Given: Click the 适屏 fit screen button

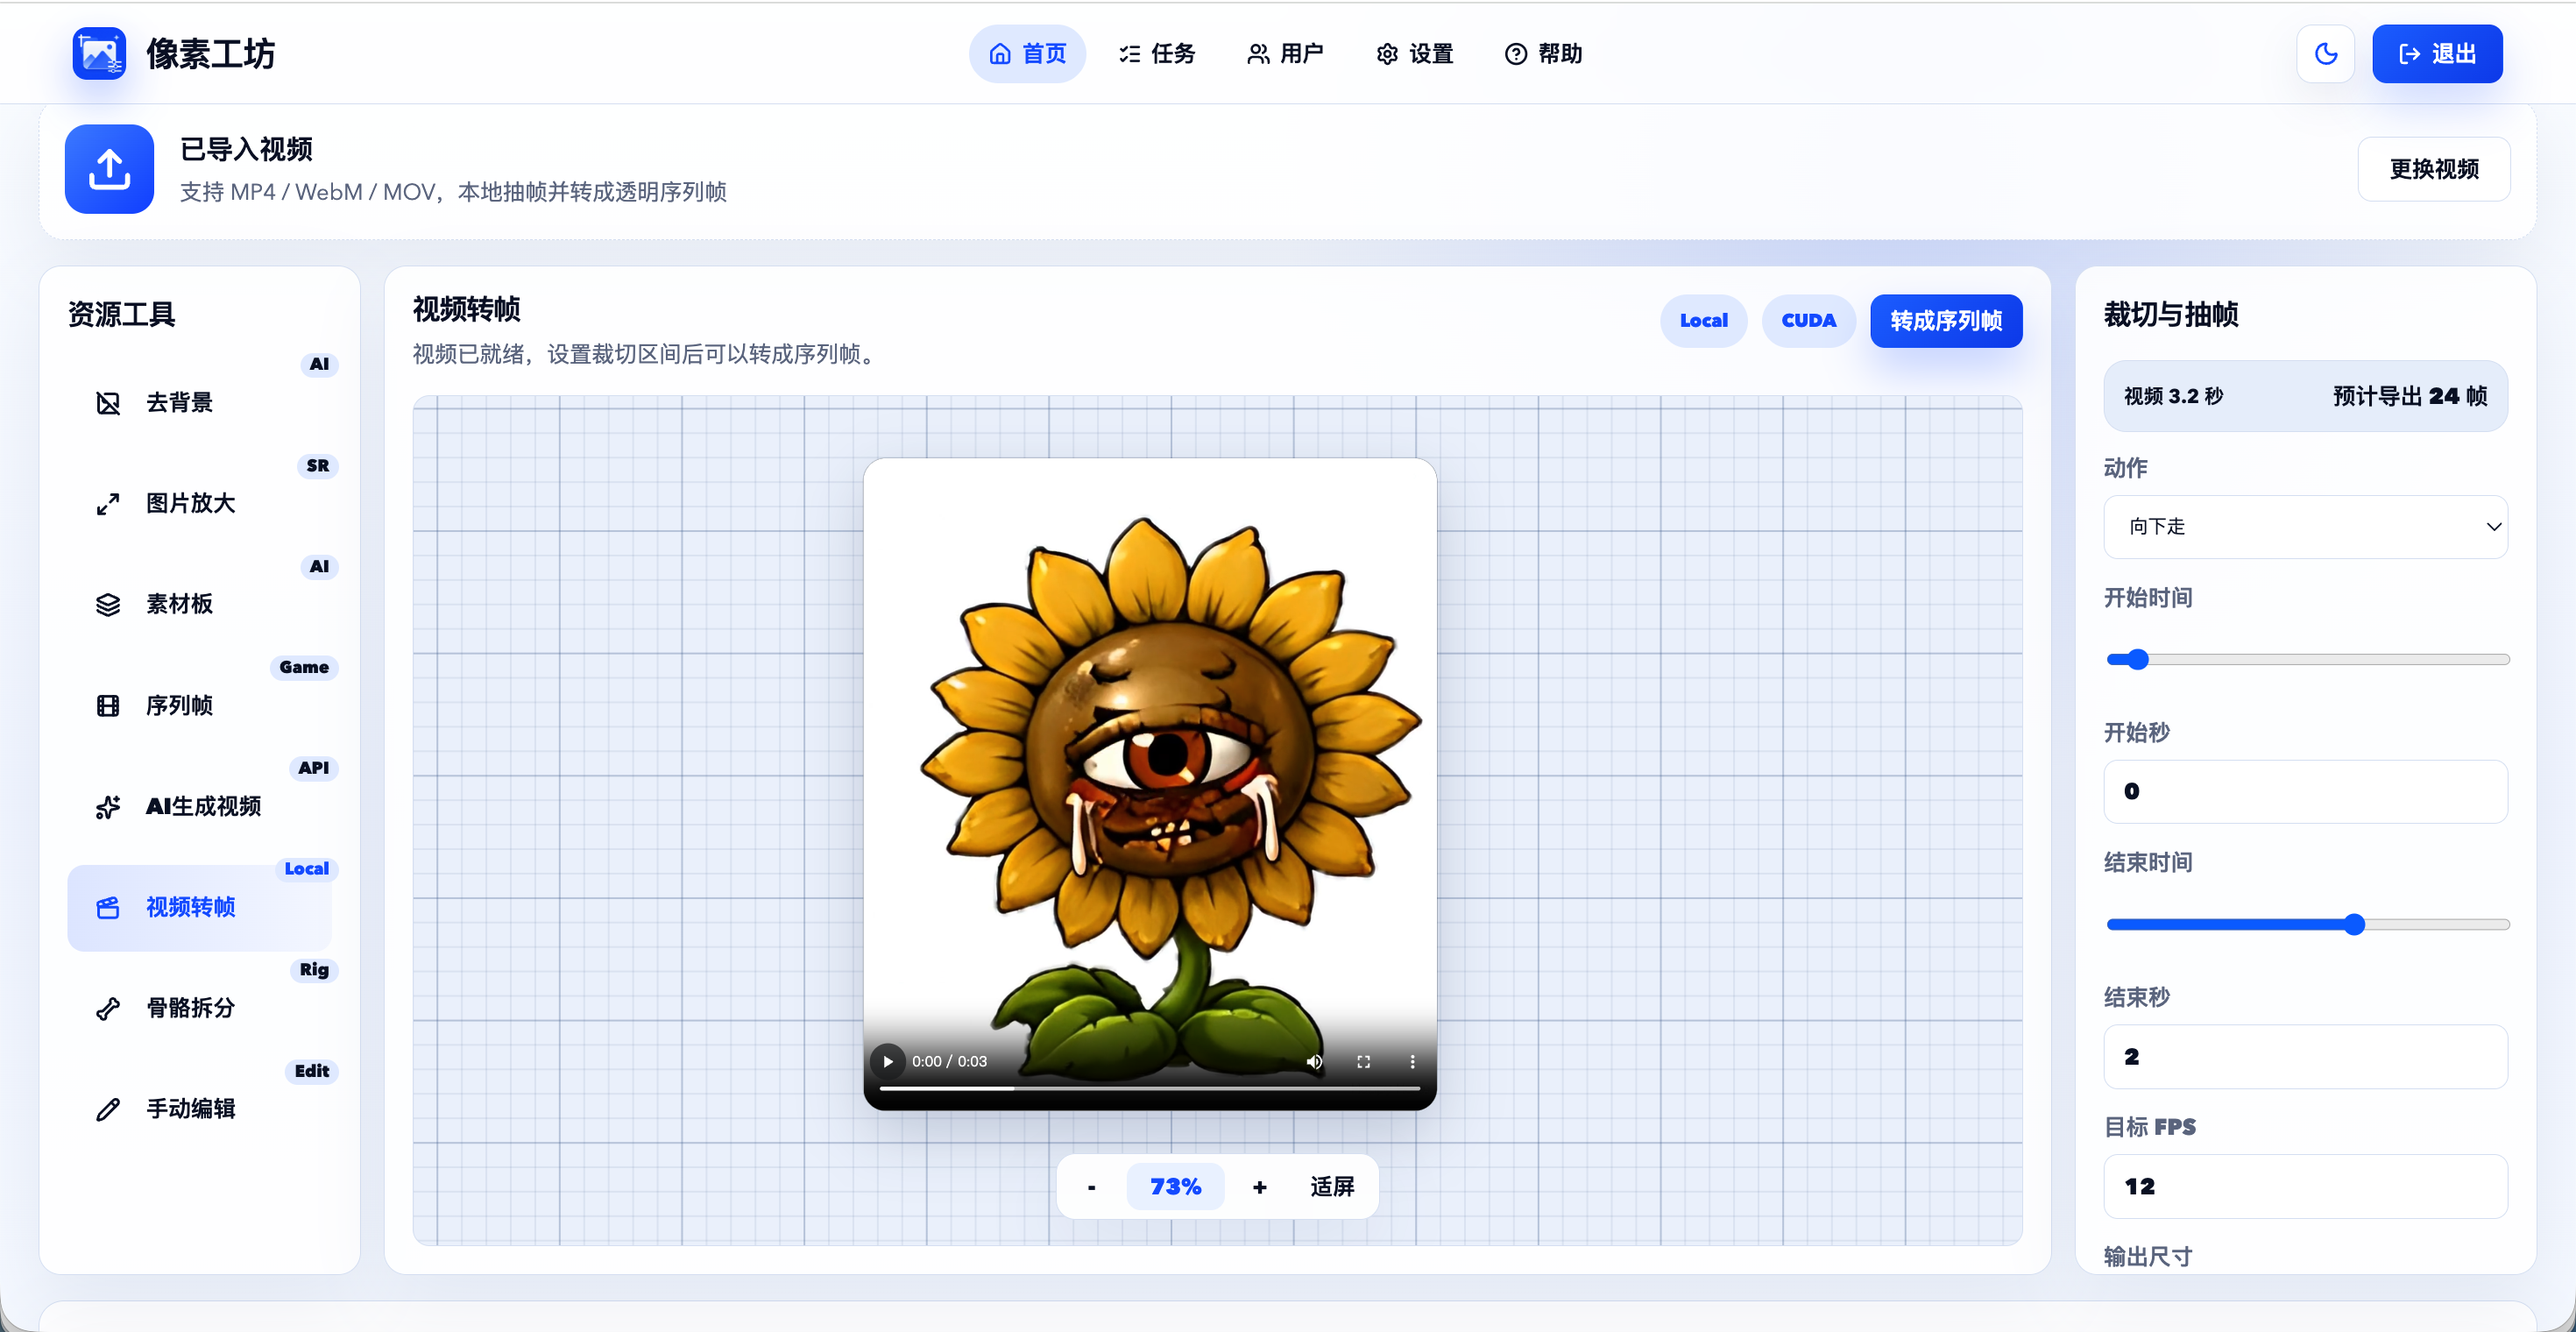Looking at the screenshot, I should click(x=1332, y=1187).
